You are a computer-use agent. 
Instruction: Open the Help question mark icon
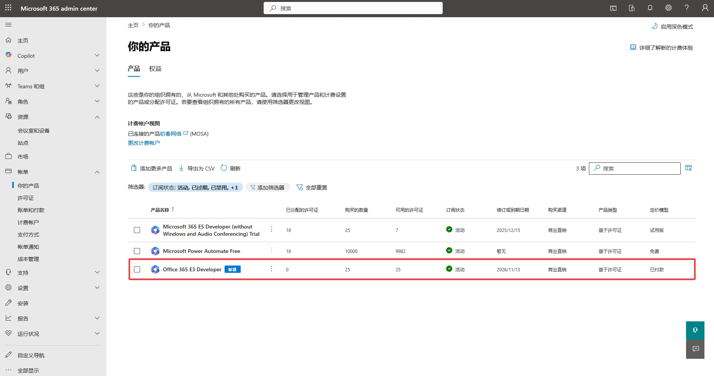point(686,8)
